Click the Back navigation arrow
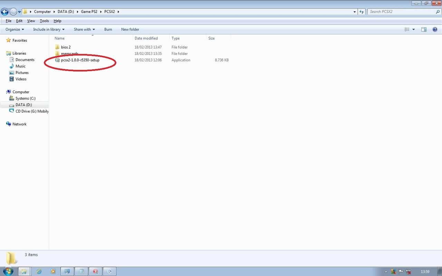Image resolution: width=442 pixels, height=276 pixels. [x=5, y=12]
